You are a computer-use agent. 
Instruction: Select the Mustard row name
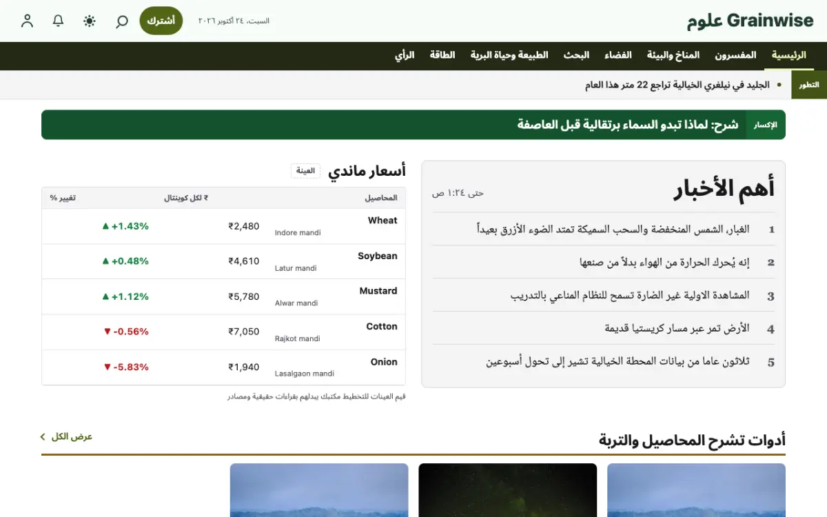click(x=378, y=291)
